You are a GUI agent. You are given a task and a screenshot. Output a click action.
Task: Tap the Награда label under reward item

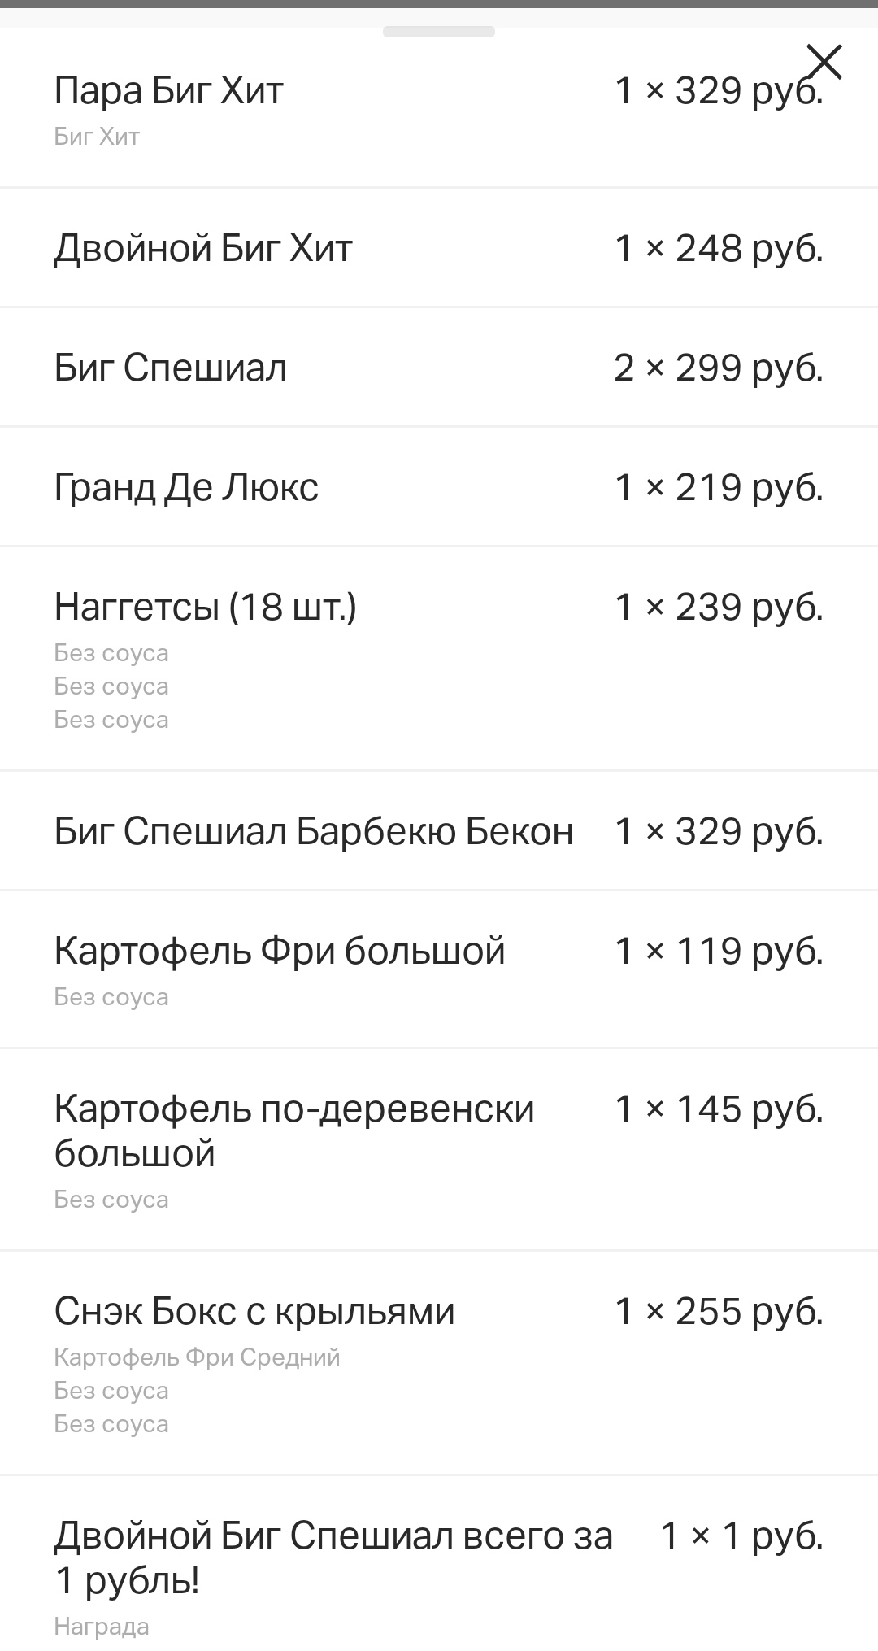click(102, 1627)
